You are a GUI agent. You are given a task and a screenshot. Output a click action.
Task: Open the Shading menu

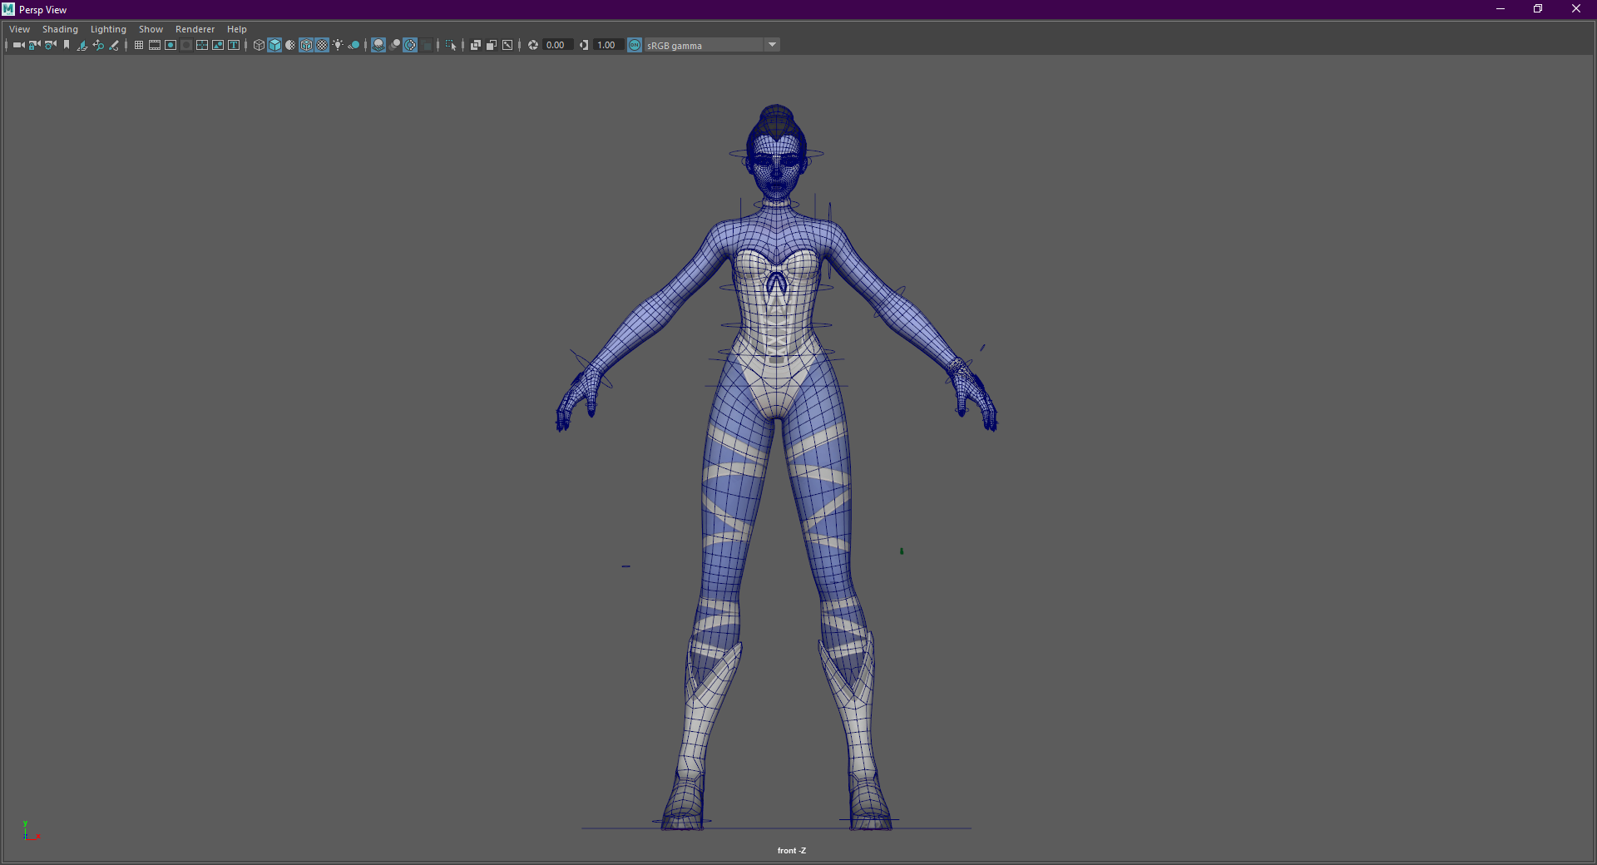point(60,29)
